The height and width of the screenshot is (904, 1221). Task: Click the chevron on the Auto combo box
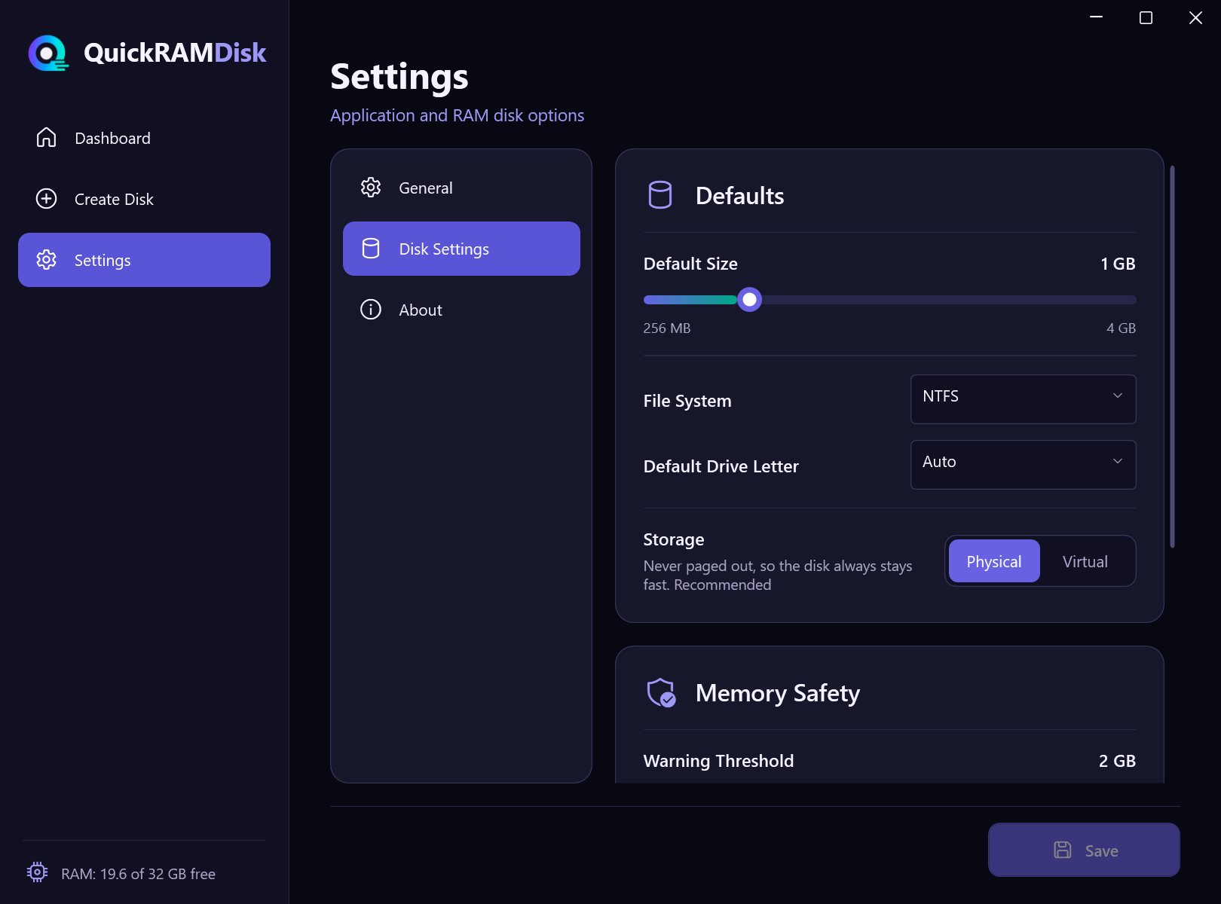(1118, 461)
